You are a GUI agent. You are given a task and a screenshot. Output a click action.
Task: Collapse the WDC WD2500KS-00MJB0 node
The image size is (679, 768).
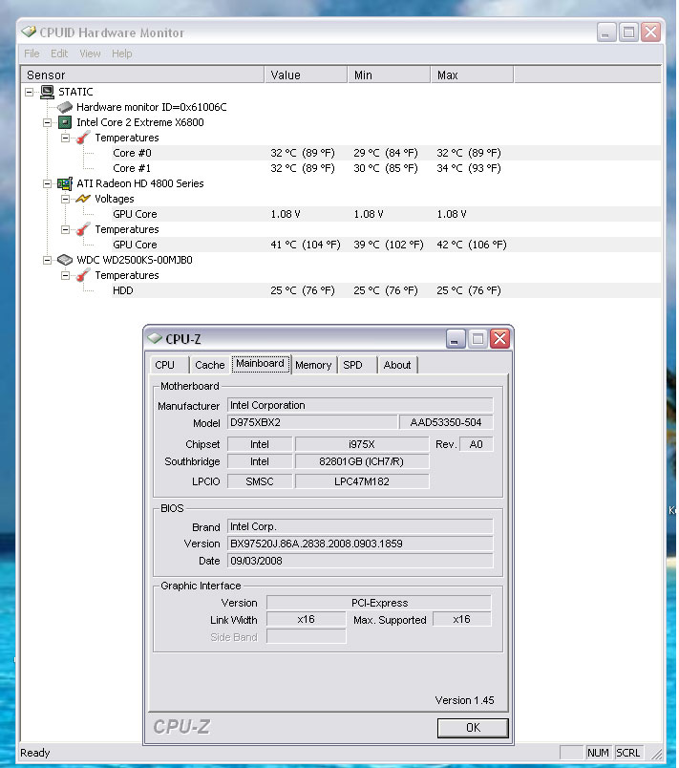48,260
